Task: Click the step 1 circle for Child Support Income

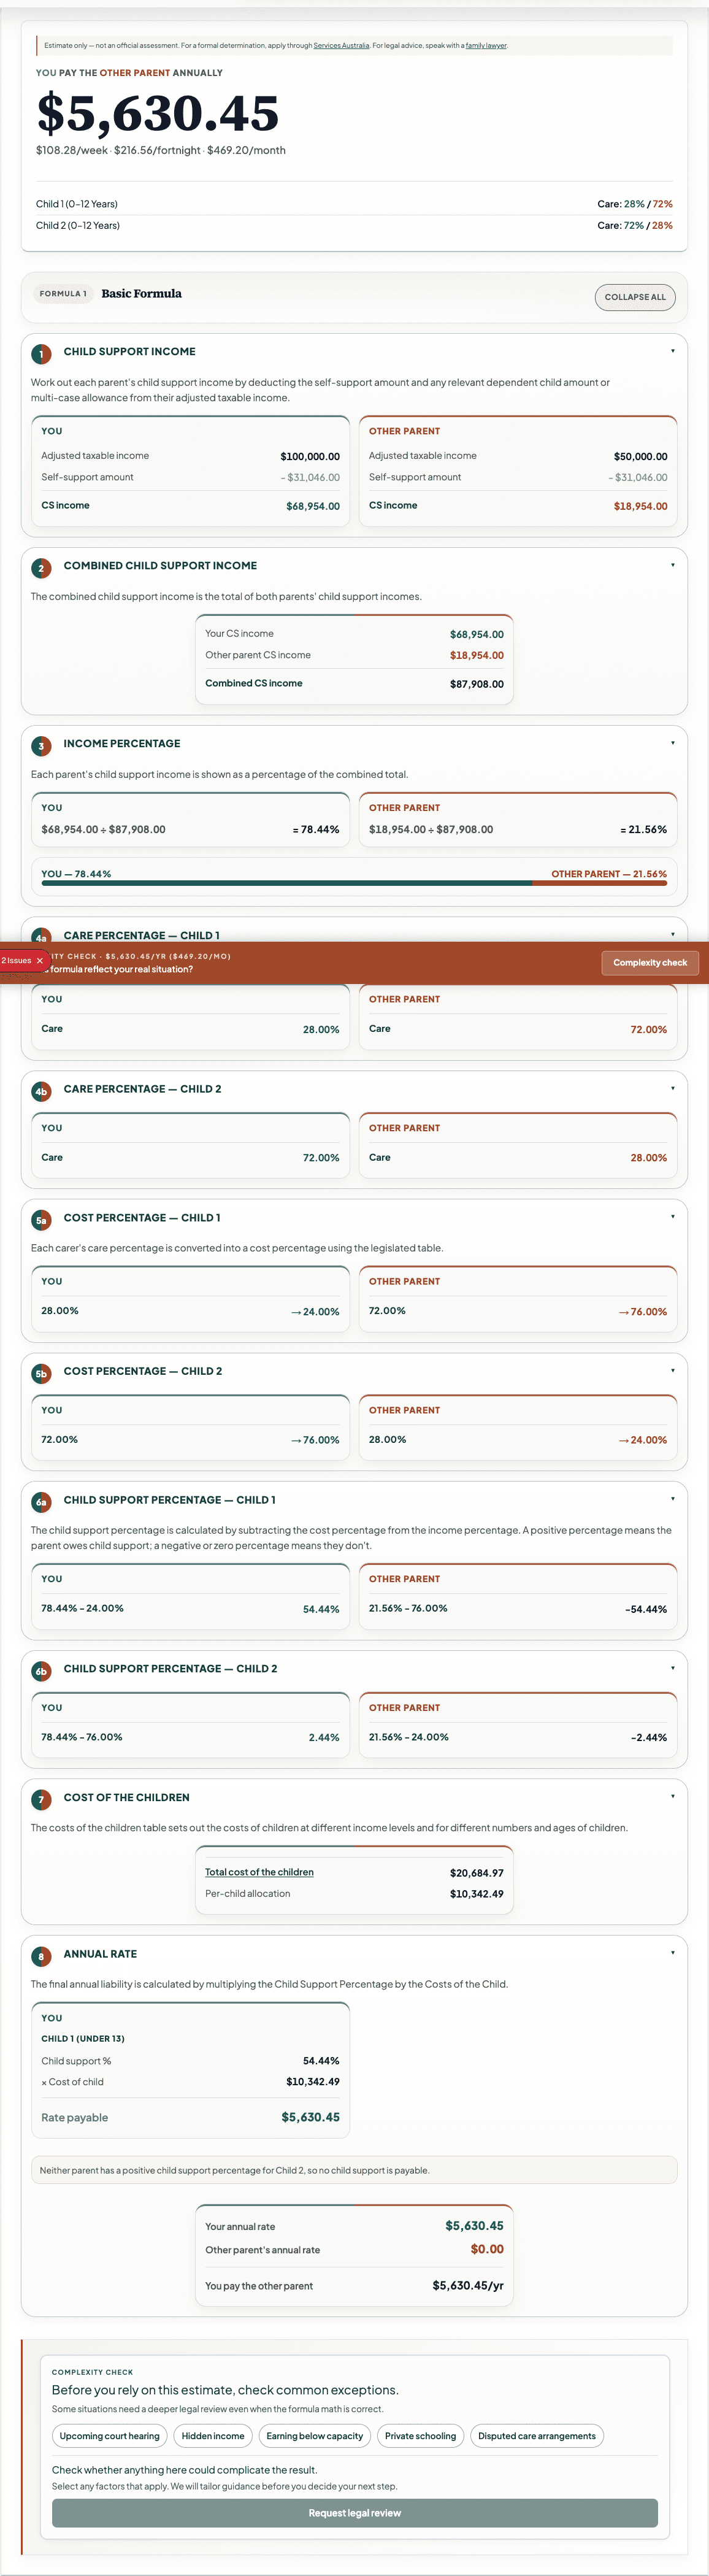Action: pos(41,354)
